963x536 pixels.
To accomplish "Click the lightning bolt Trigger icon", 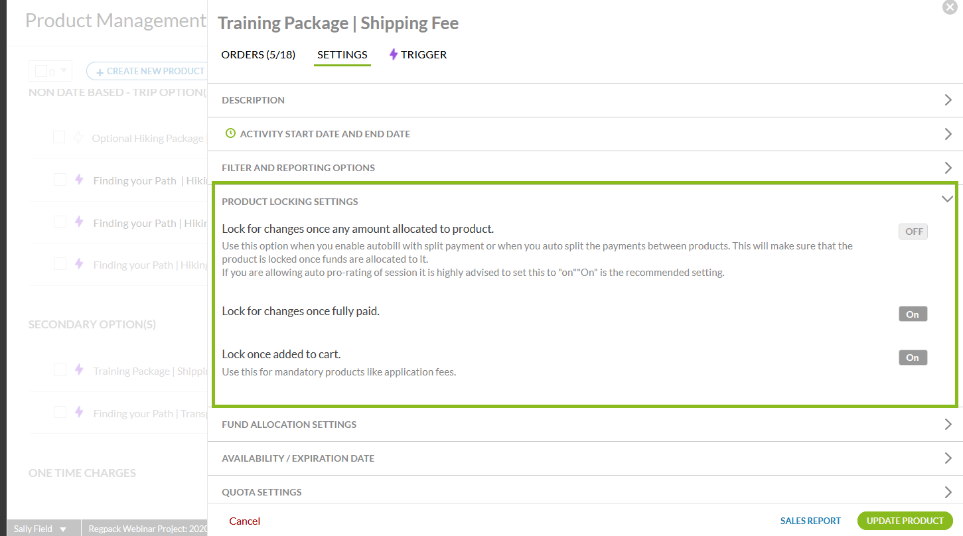I will point(393,54).
